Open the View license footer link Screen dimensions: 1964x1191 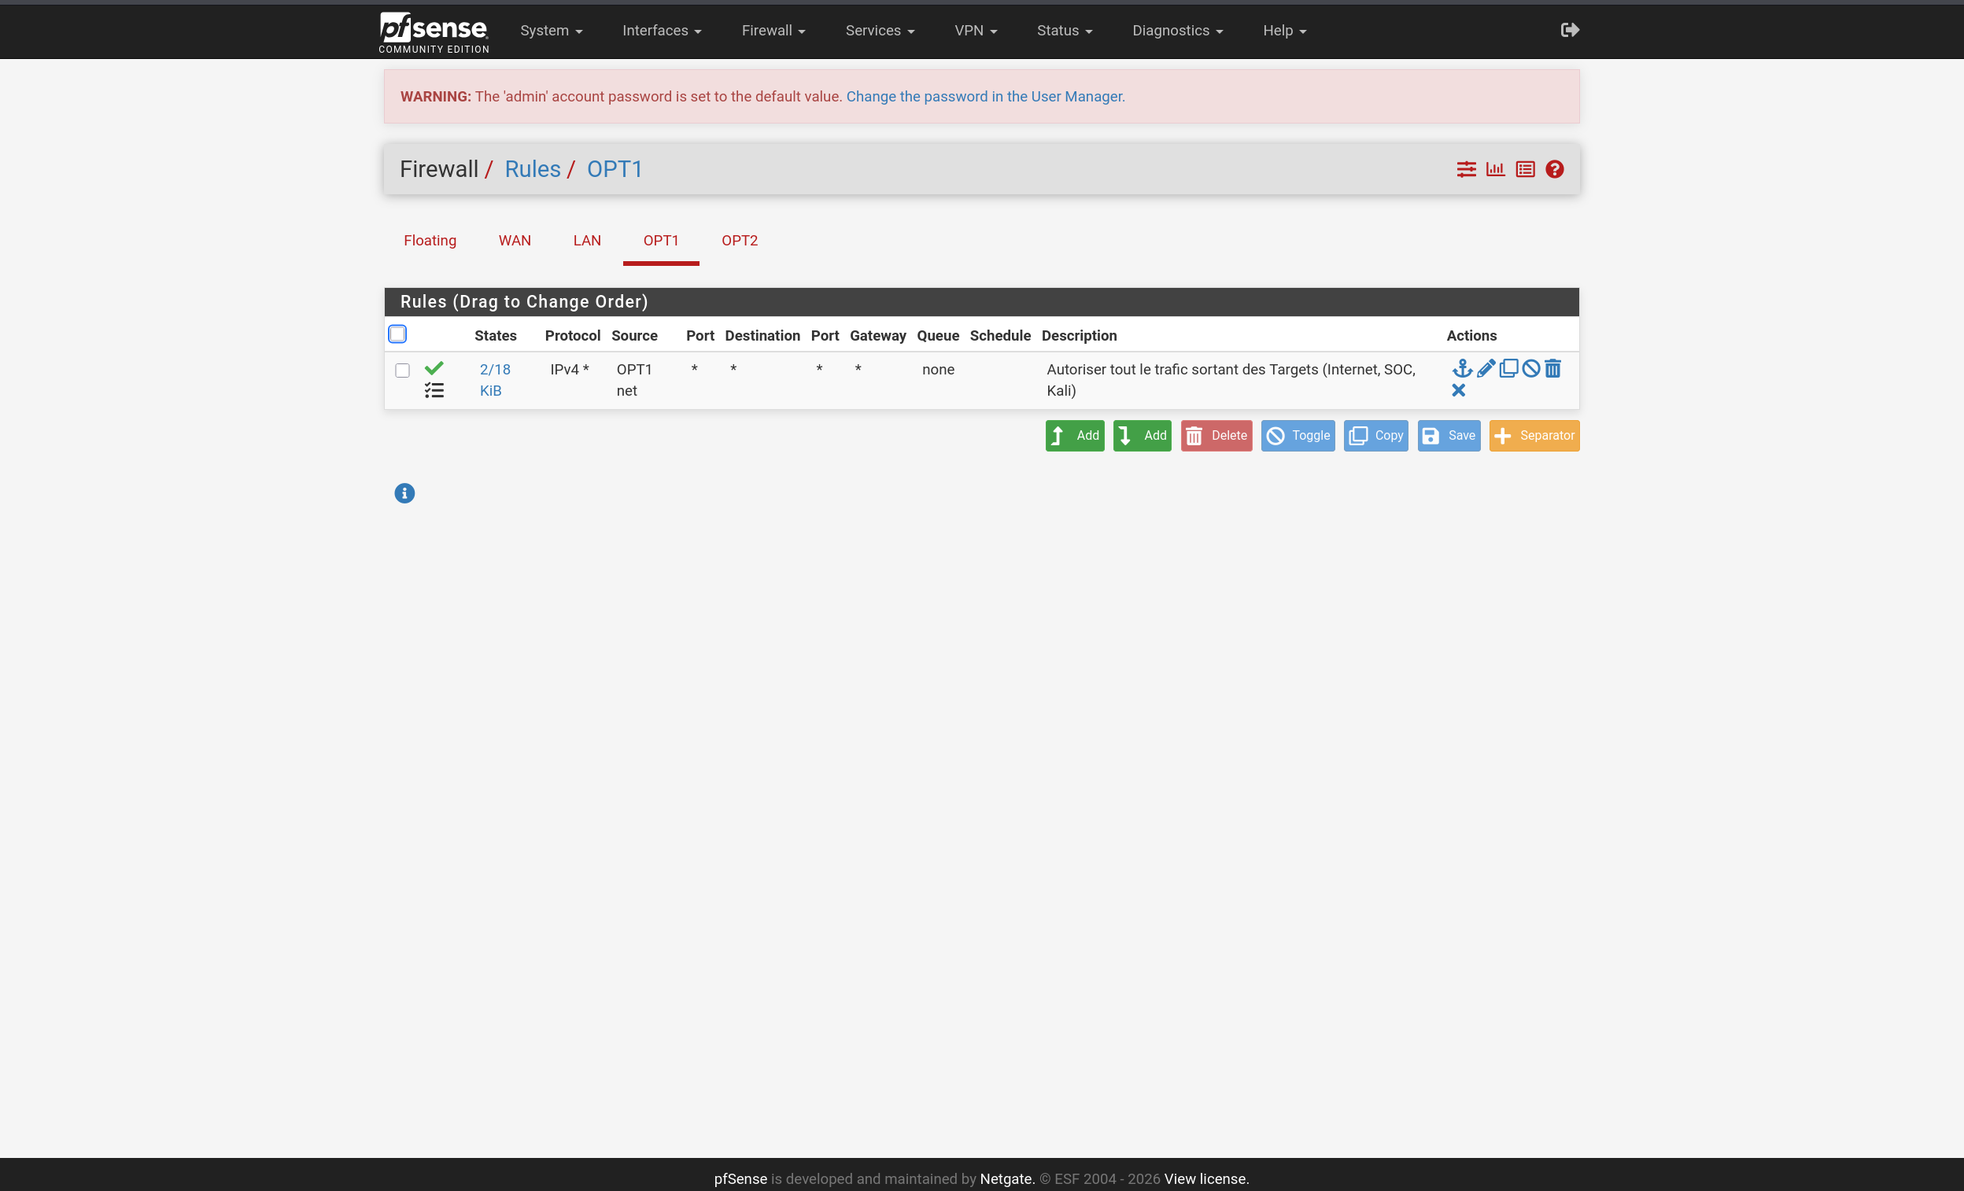click(x=1207, y=1178)
